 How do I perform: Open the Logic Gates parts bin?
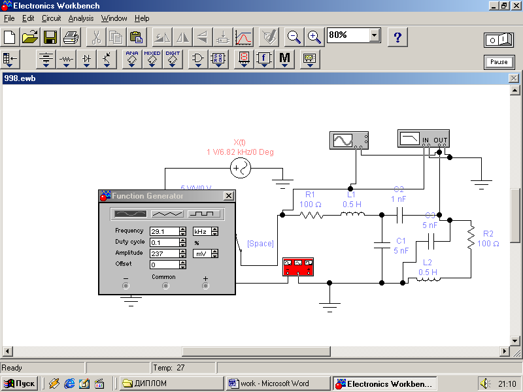(x=198, y=59)
